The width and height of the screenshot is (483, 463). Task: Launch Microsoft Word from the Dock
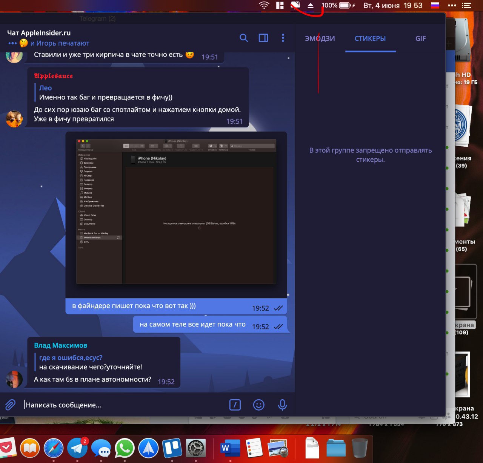pos(230,448)
